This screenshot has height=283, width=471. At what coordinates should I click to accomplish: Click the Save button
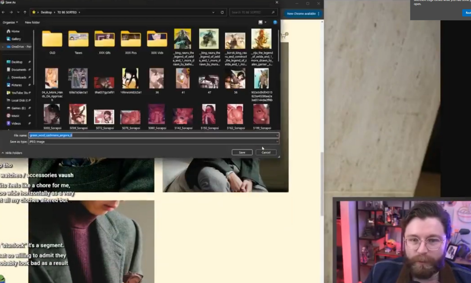point(242,152)
